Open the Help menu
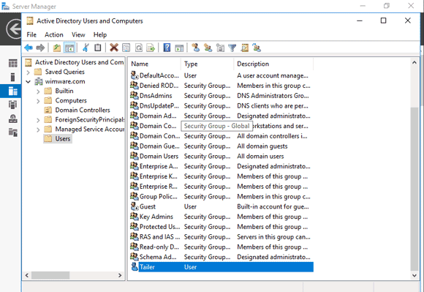 click(100, 34)
